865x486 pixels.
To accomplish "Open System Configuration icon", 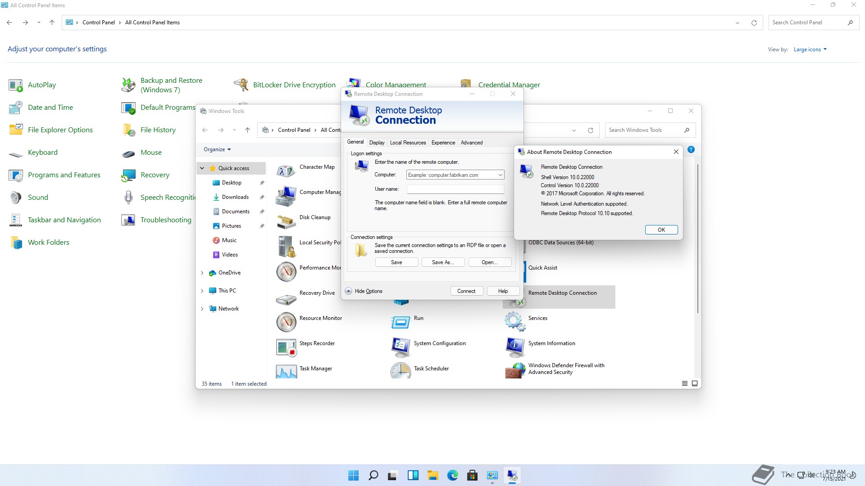I will (x=401, y=346).
